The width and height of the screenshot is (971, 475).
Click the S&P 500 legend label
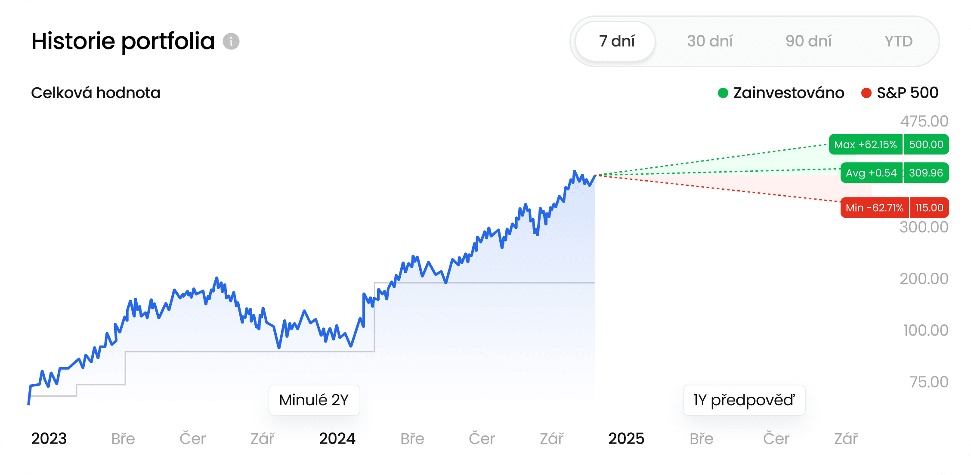[907, 93]
